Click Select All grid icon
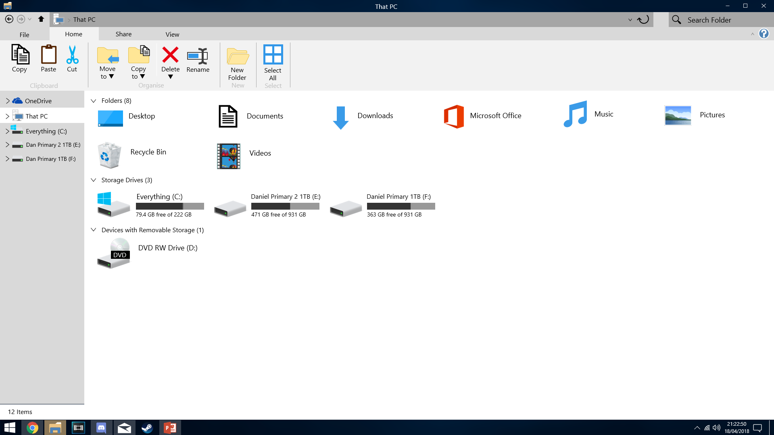 pos(273,55)
